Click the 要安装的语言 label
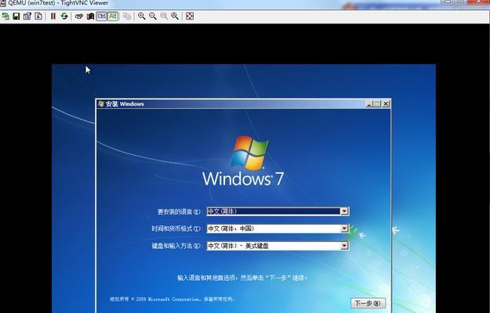Image resolution: width=490 pixels, height=313 pixels. tap(180, 212)
